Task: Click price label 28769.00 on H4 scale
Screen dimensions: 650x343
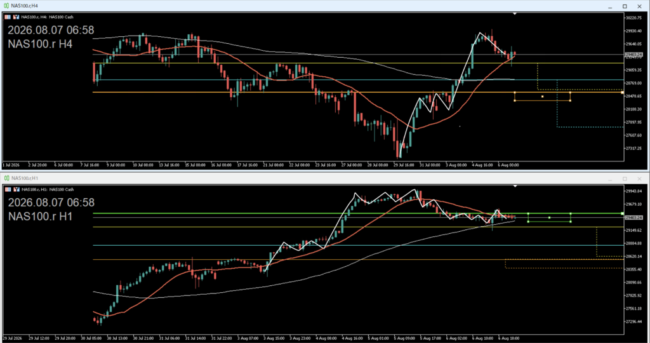Action: pyautogui.click(x=634, y=83)
